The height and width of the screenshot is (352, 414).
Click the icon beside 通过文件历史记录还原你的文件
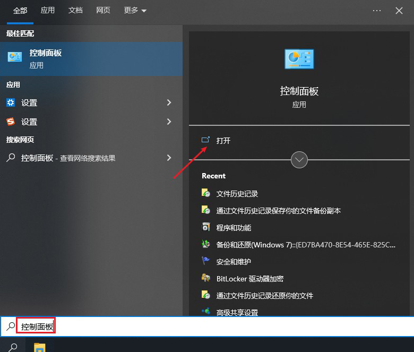click(x=206, y=295)
